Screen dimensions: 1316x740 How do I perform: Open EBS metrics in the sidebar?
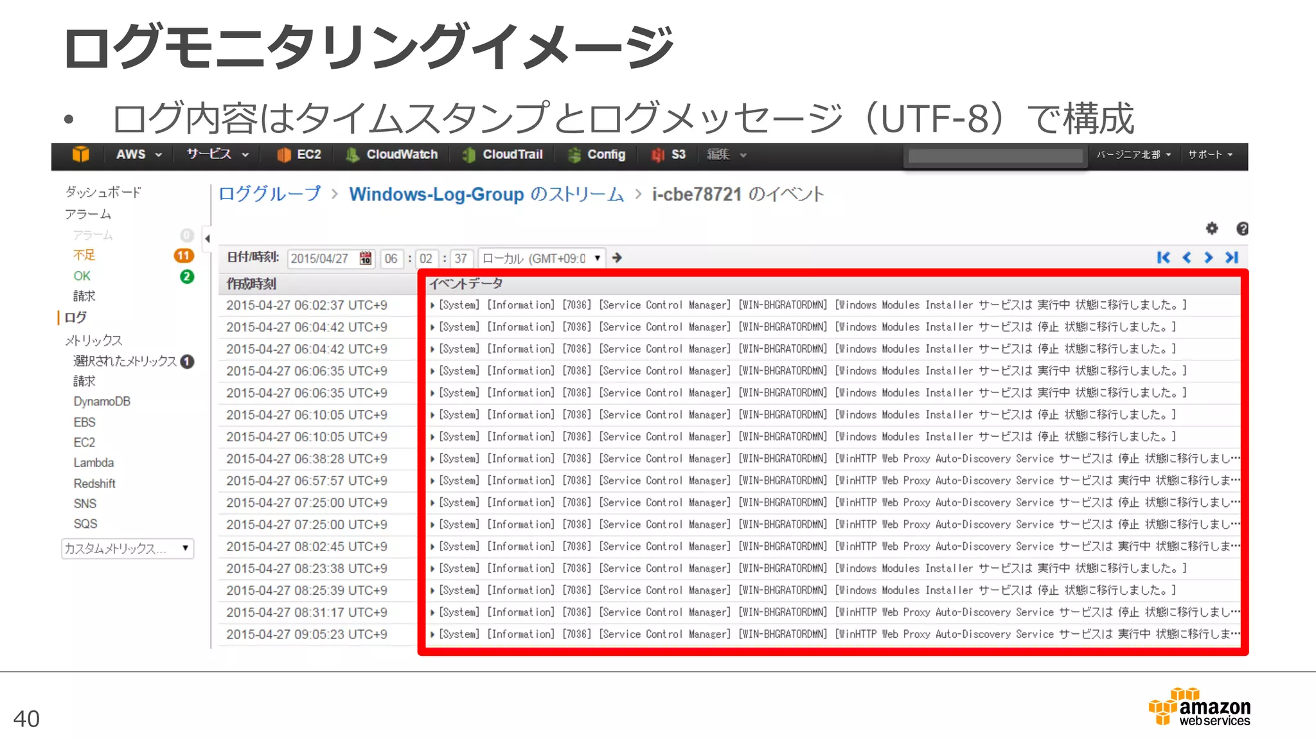click(x=84, y=422)
